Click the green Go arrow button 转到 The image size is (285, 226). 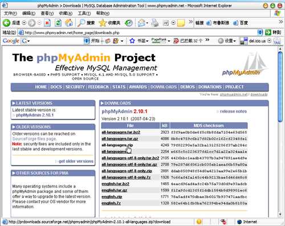click(x=268, y=32)
